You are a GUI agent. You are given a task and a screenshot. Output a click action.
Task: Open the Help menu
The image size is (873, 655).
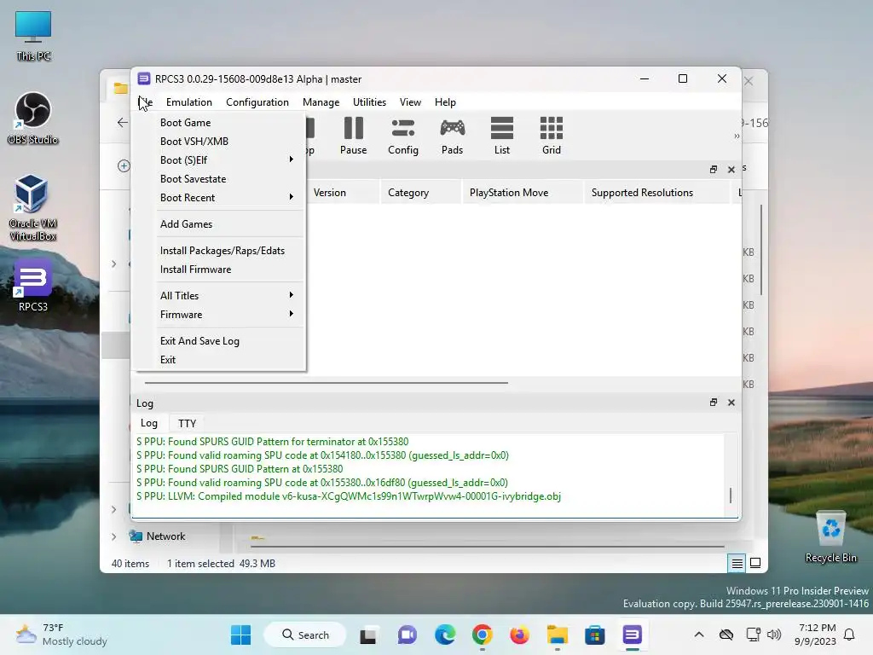pos(445,102)
